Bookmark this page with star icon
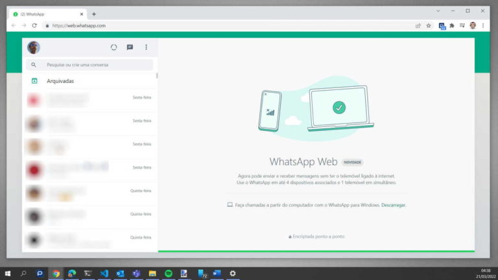 tap(429, 25)
